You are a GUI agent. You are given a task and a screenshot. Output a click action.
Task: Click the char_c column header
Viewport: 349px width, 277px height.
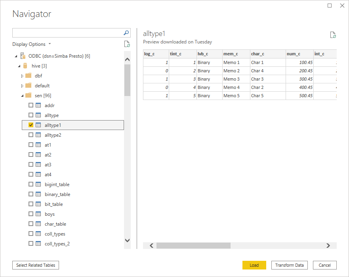(x=268, y=54)
